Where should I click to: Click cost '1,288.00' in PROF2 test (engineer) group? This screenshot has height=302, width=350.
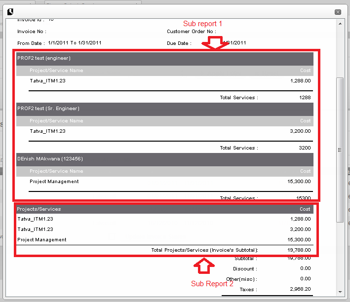[301, 81]
